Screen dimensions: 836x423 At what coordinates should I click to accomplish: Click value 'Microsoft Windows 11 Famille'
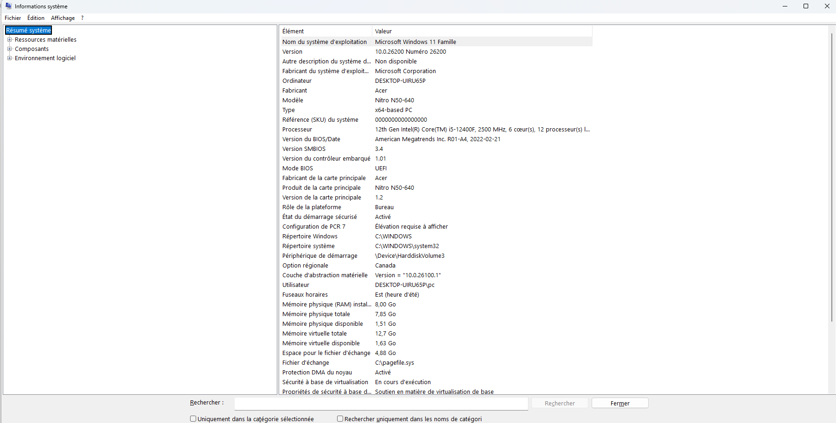pyautogui.click(x=415, y=42)
